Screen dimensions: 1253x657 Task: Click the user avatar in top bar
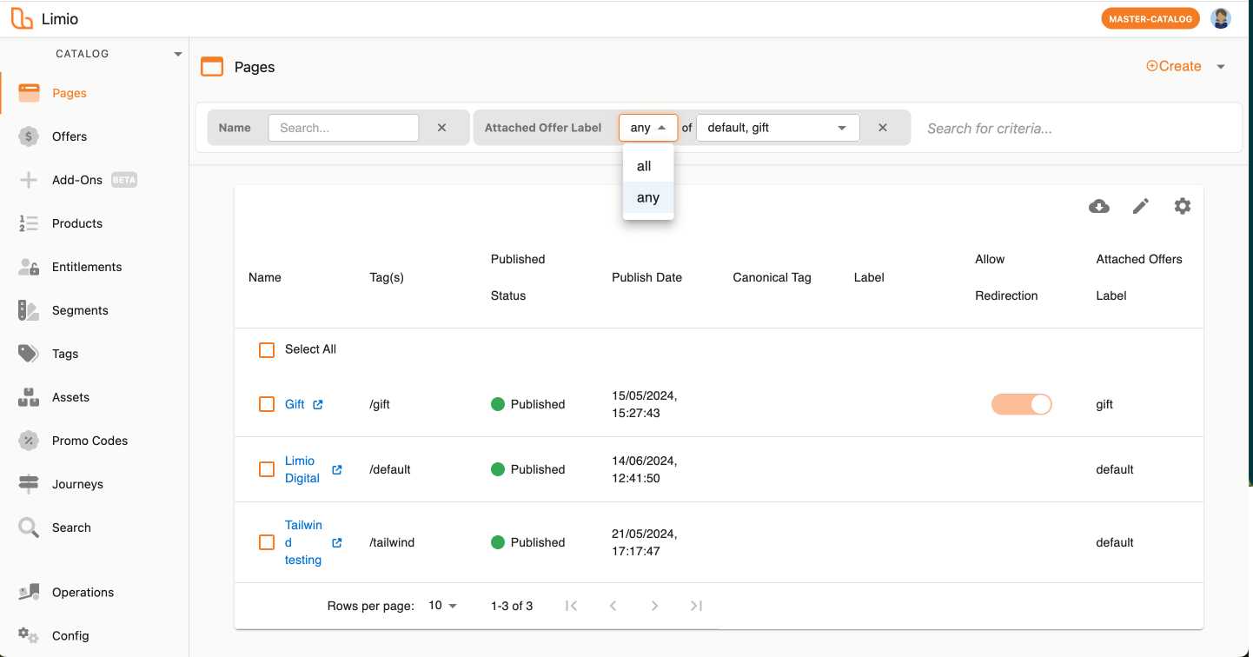[x=1221, y=18]
